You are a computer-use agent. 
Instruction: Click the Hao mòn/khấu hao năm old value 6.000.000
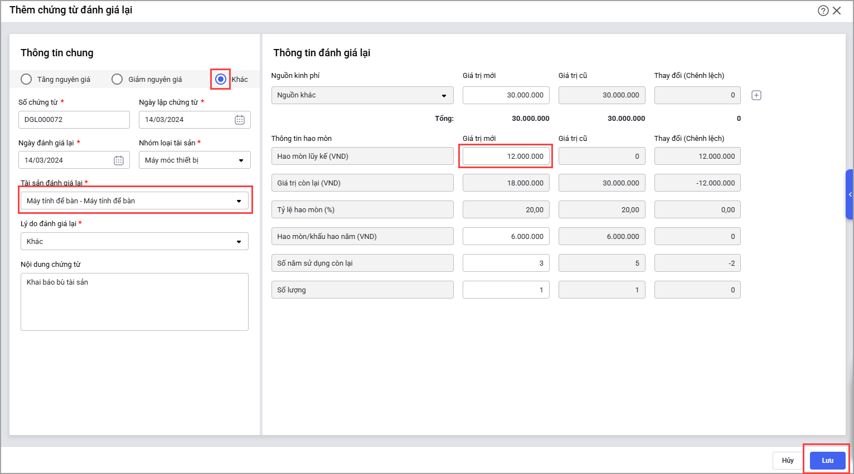pos(602,236)
